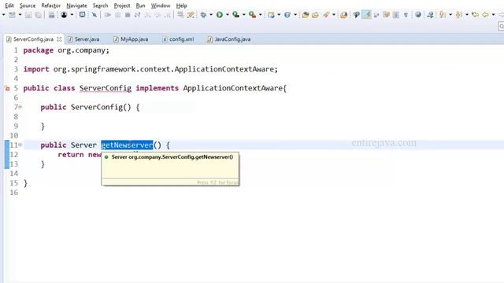This screenshot has height=283, width=504.
Task: Open the Help menu
Action: tap(182, 6)
